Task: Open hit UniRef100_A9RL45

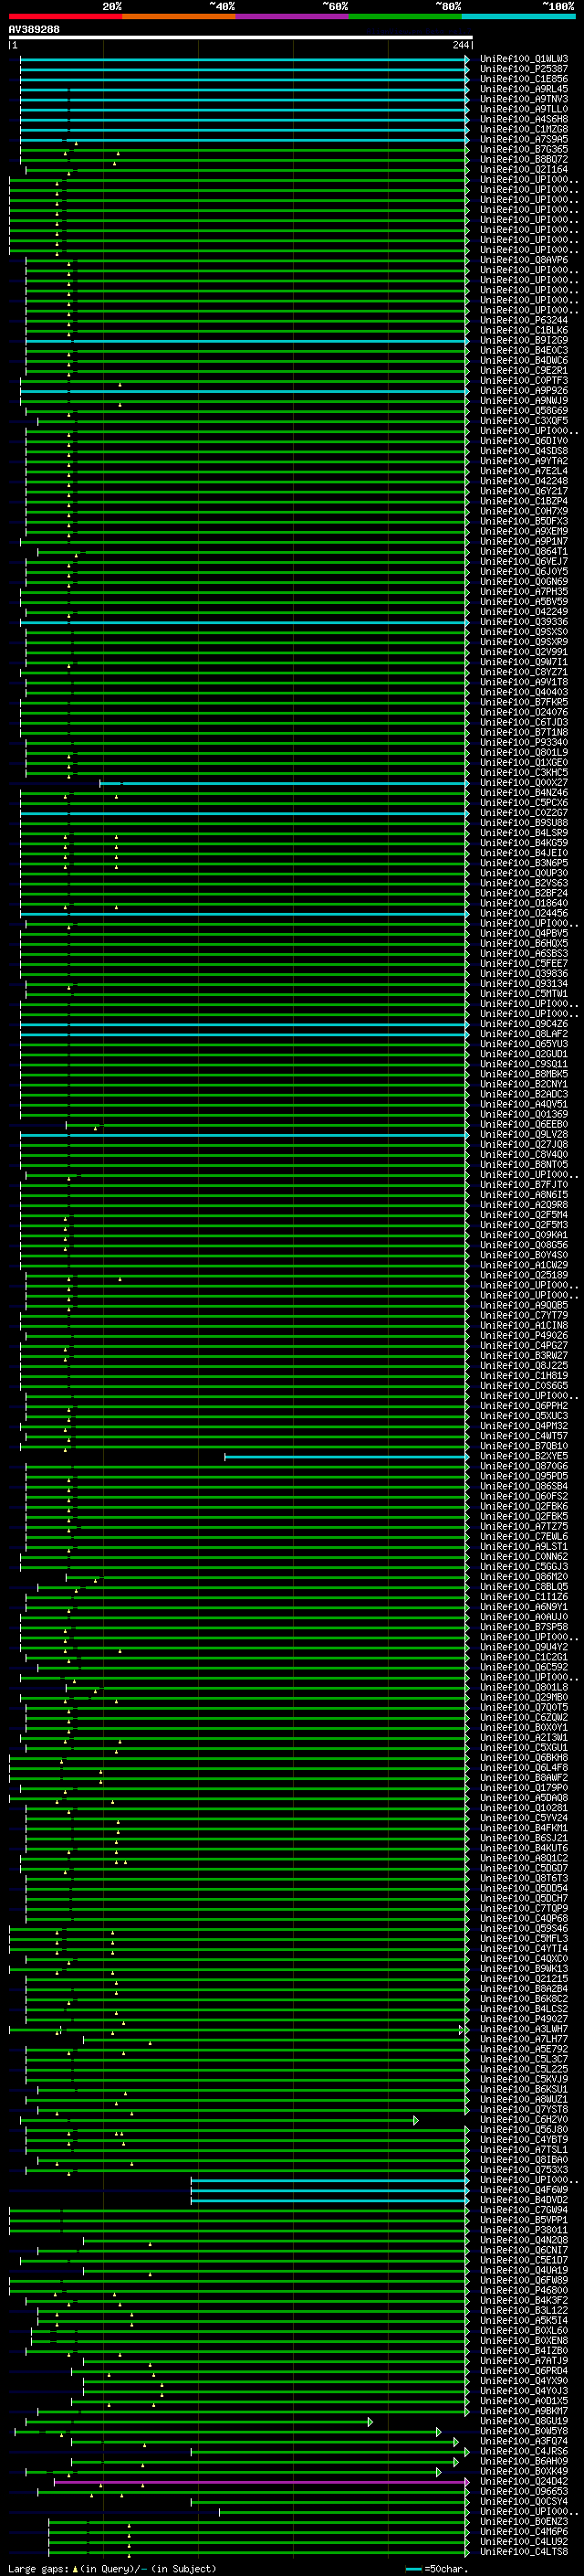Action: click(524, 89)
